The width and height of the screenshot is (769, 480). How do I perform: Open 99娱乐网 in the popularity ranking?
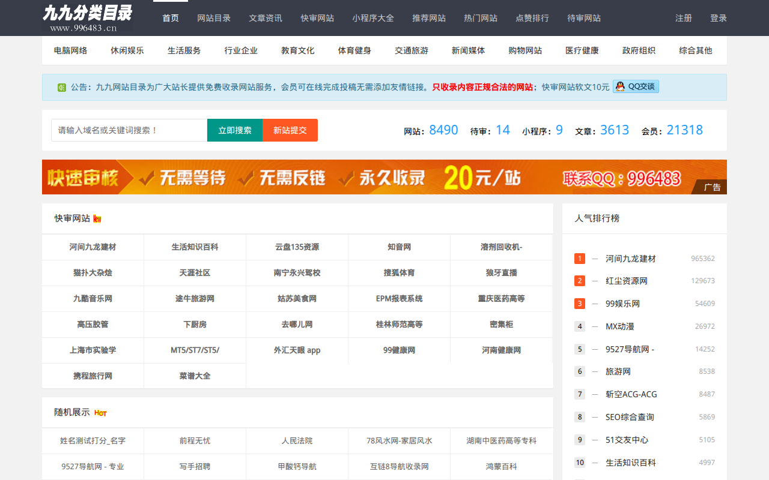(622, 304)
